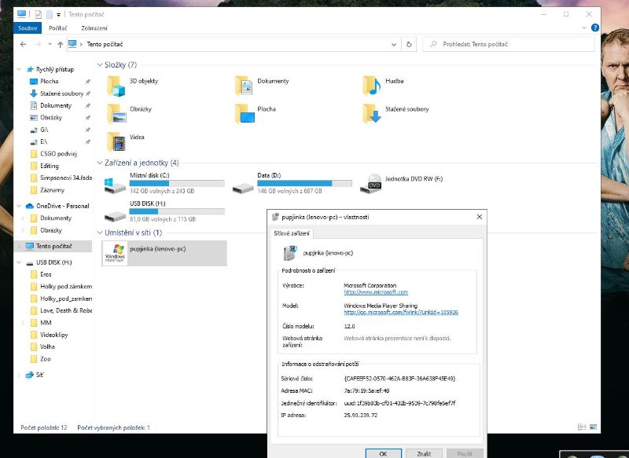Viewport: 629px width, 458px height.
Task: Open the Videoklipy folder in sidebar
Action: 53,335
